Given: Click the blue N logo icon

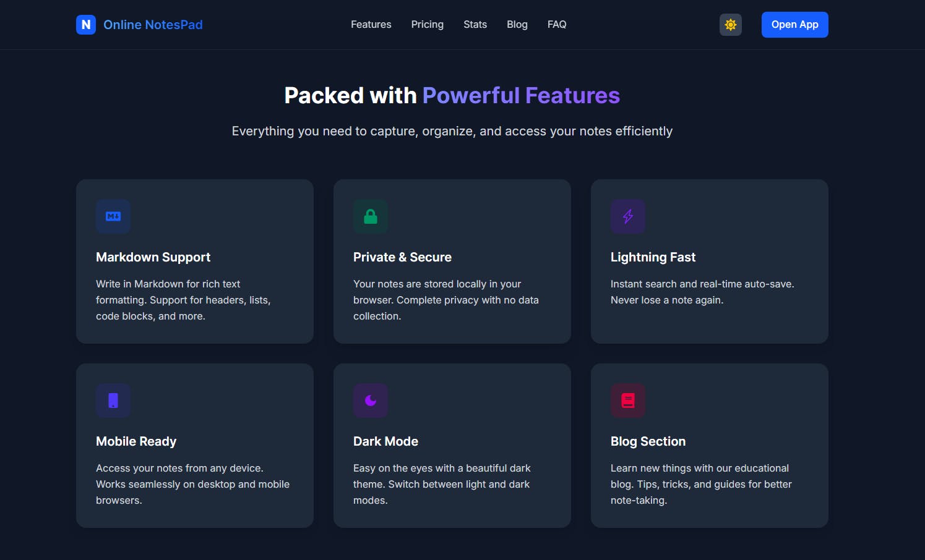Looking at the screenshot, I should (86, 25).
